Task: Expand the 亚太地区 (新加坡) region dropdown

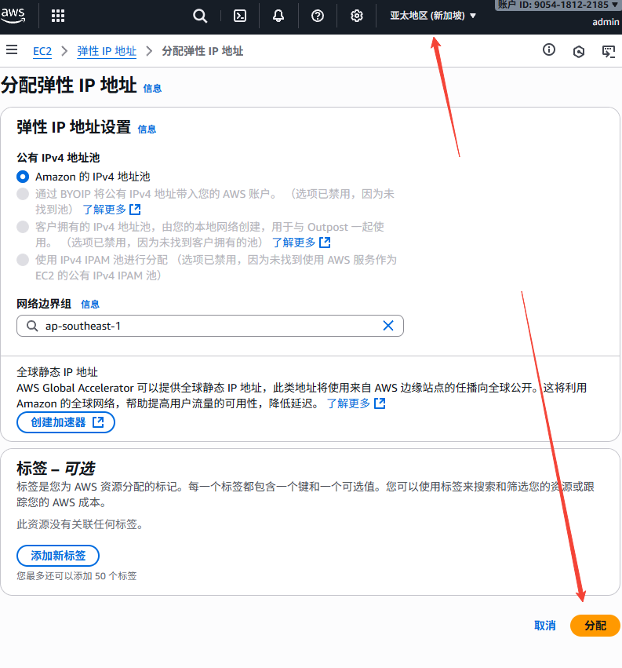Action: tap(433, 16)
